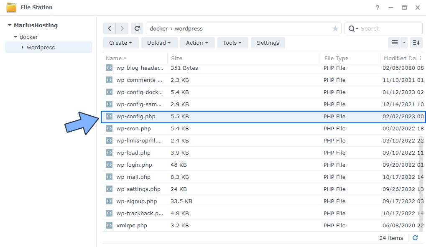The height and width of the screenshot is (247, 426).
Task: Click the xmlrpc.php file icon
Action: [109, 225]
